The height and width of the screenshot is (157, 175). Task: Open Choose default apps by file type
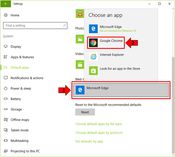tap(98, 124)
